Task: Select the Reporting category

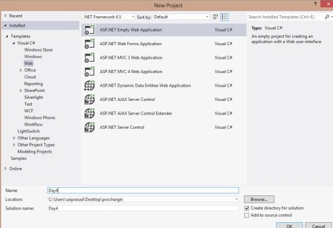Action: click(33, 84)
